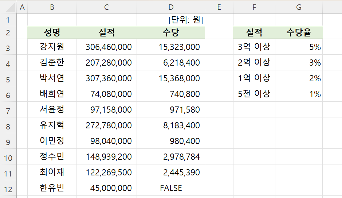Select the cell with name 이민정
This screenshot has height=198, width=342.
pyautogui.click(x=52, y=141)
